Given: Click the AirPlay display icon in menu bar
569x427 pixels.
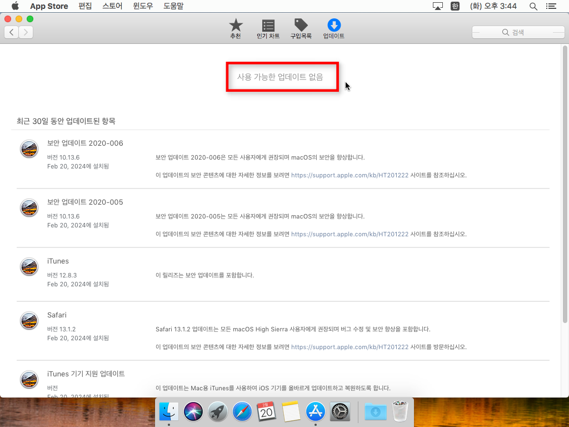Looking at the screenshot, I should (x=438, y=6).
